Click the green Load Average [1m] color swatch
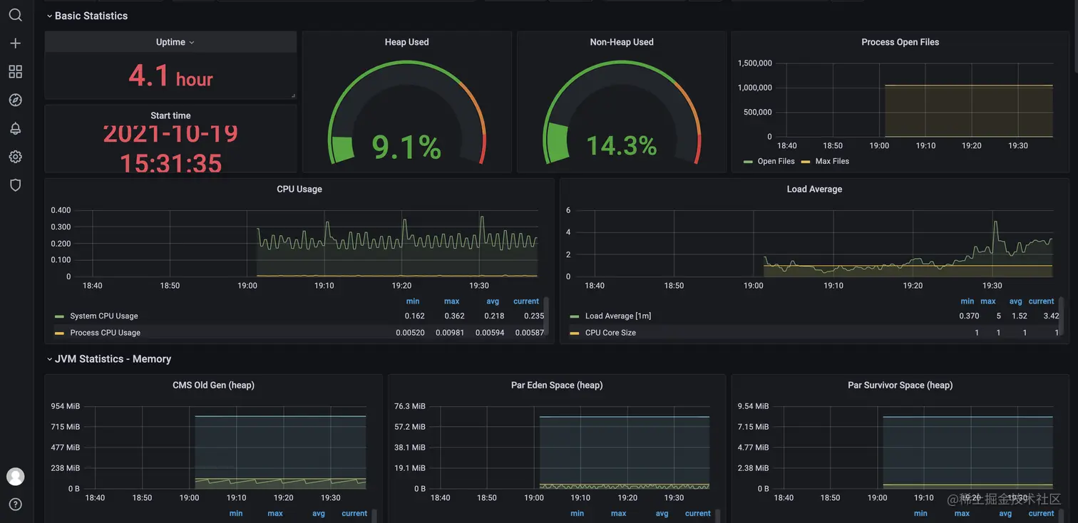Screen dimensions: 1078x523 [x=575, y=316]
